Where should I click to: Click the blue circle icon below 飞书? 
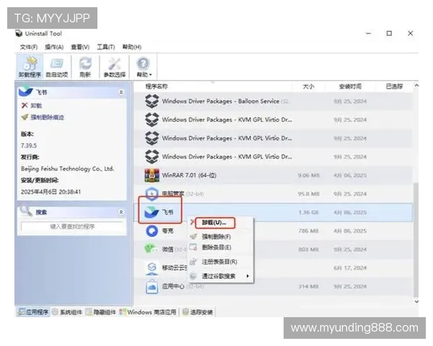point(152,231)
